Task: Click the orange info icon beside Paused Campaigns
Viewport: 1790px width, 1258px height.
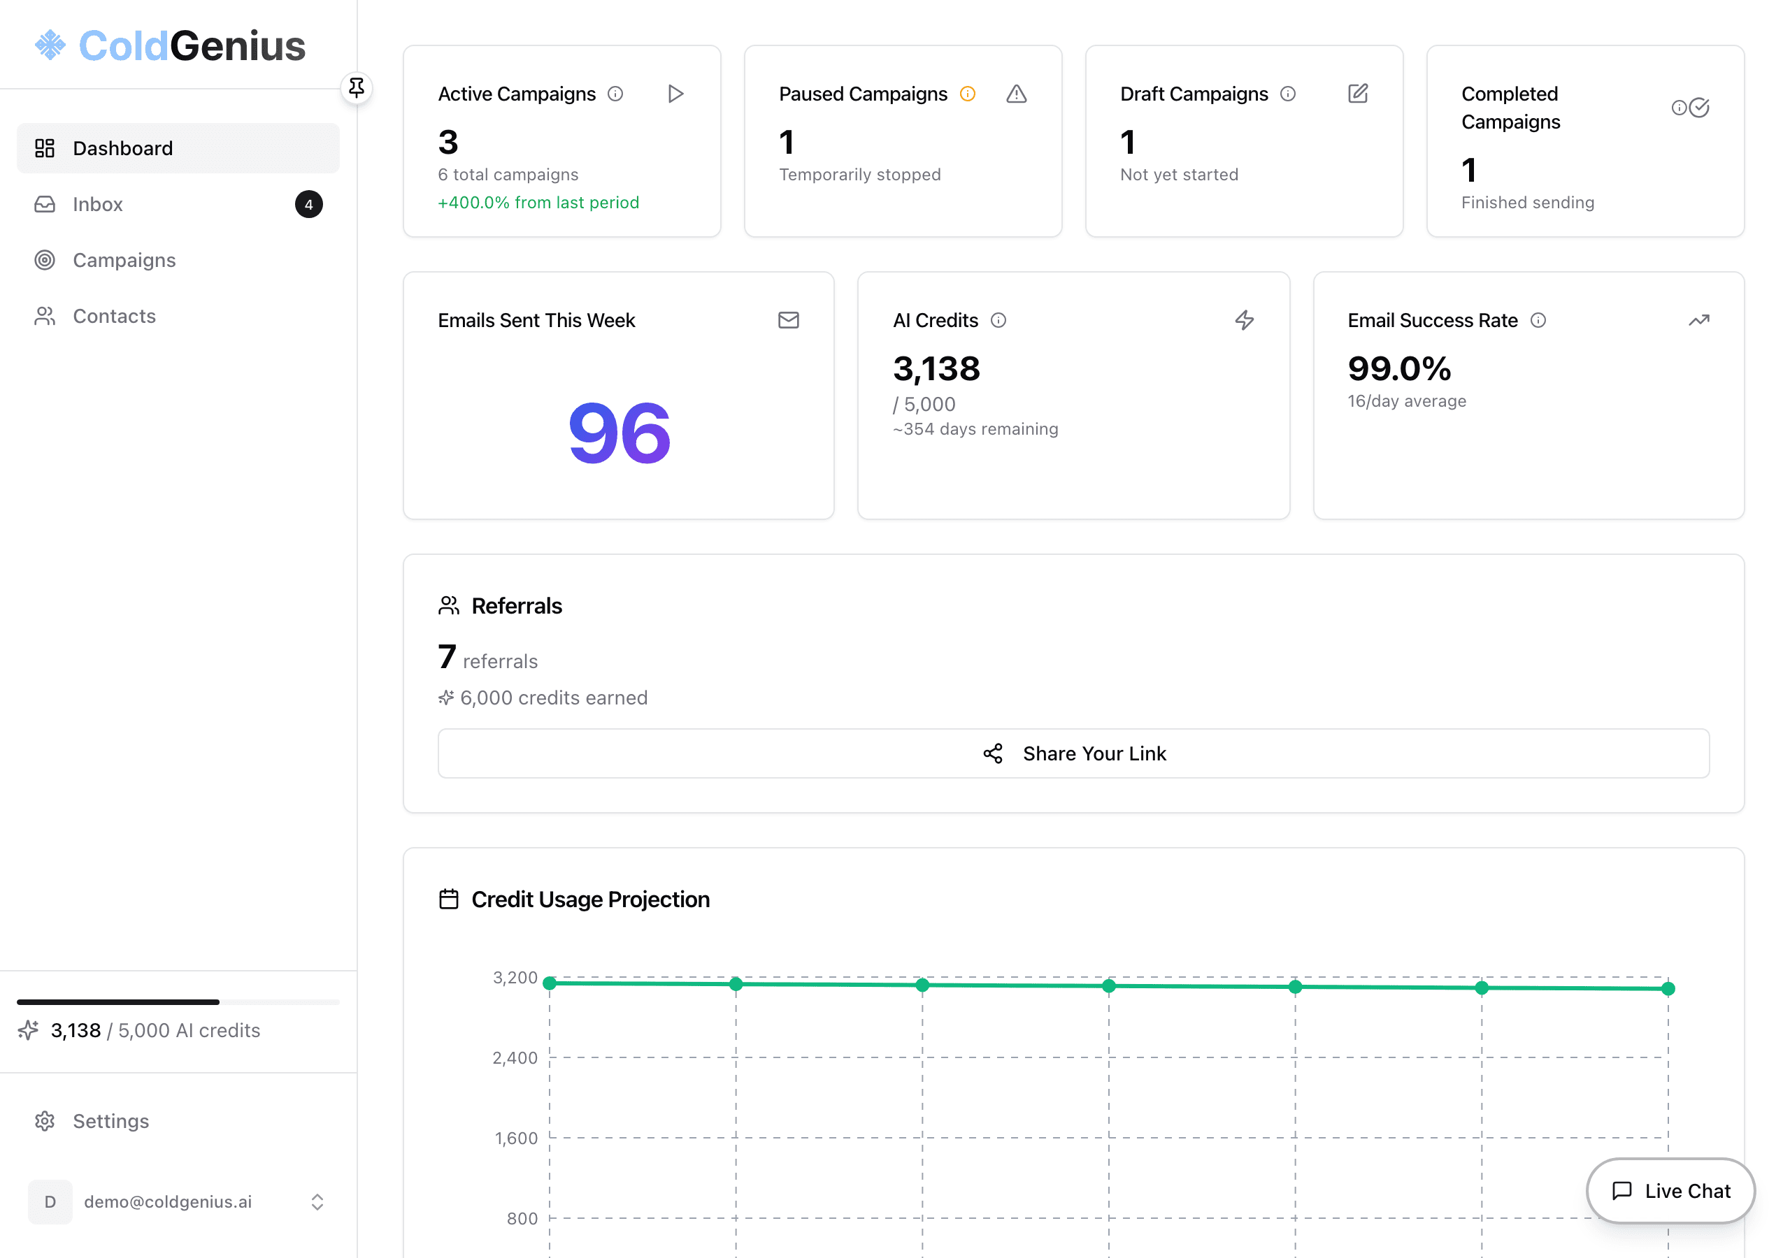Action: [x=968, y=94]
